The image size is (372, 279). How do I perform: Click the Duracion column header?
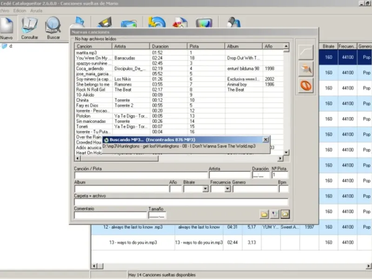pyautogui.click(x=168, y=46)
